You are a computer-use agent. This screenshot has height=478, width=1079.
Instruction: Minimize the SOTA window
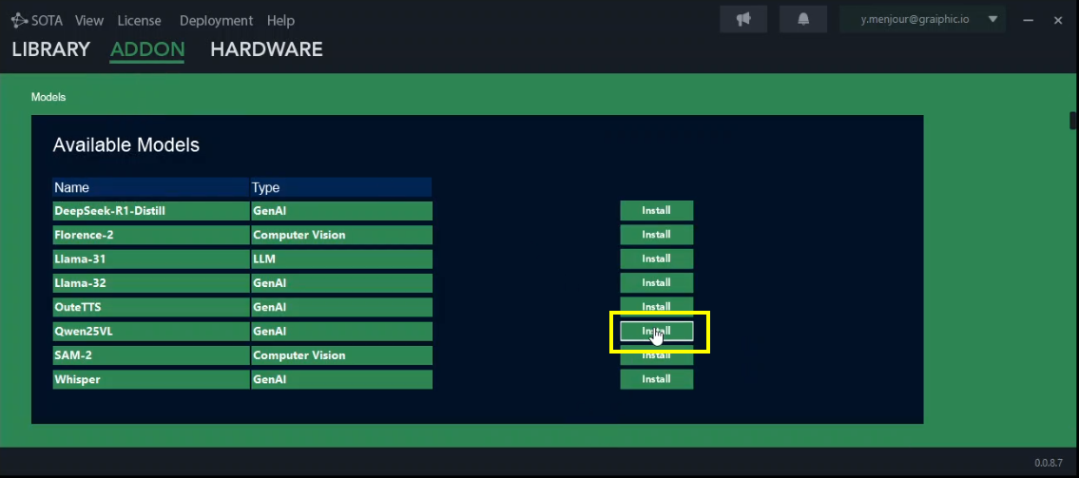1028,21
